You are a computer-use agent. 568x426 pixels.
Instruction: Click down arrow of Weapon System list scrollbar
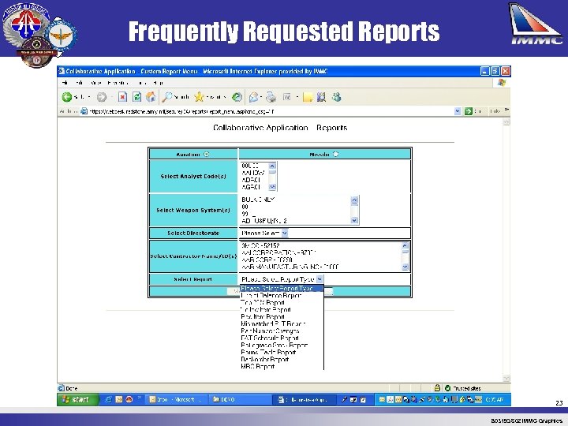tap(354, 220)
